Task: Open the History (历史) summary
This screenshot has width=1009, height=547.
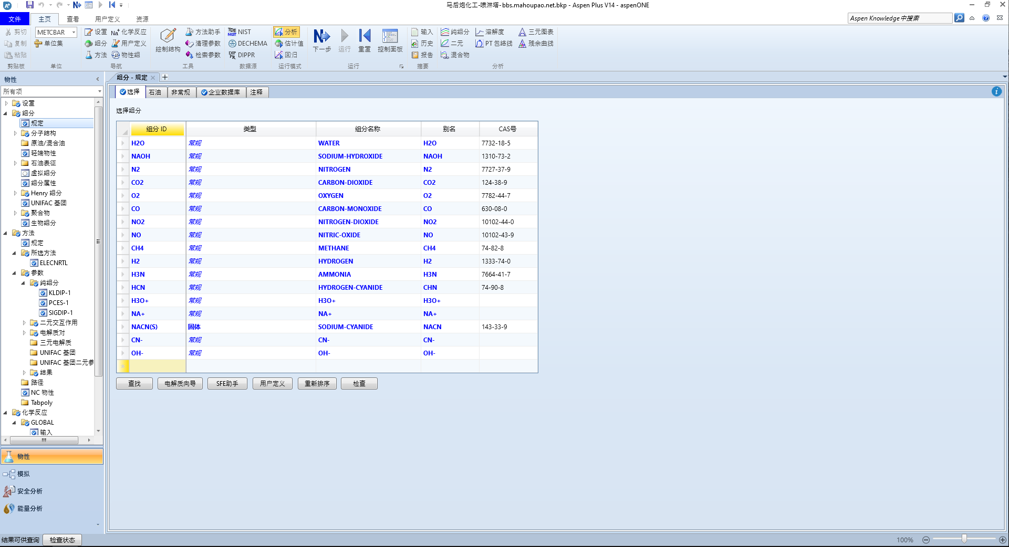Action: coord(422,44)
